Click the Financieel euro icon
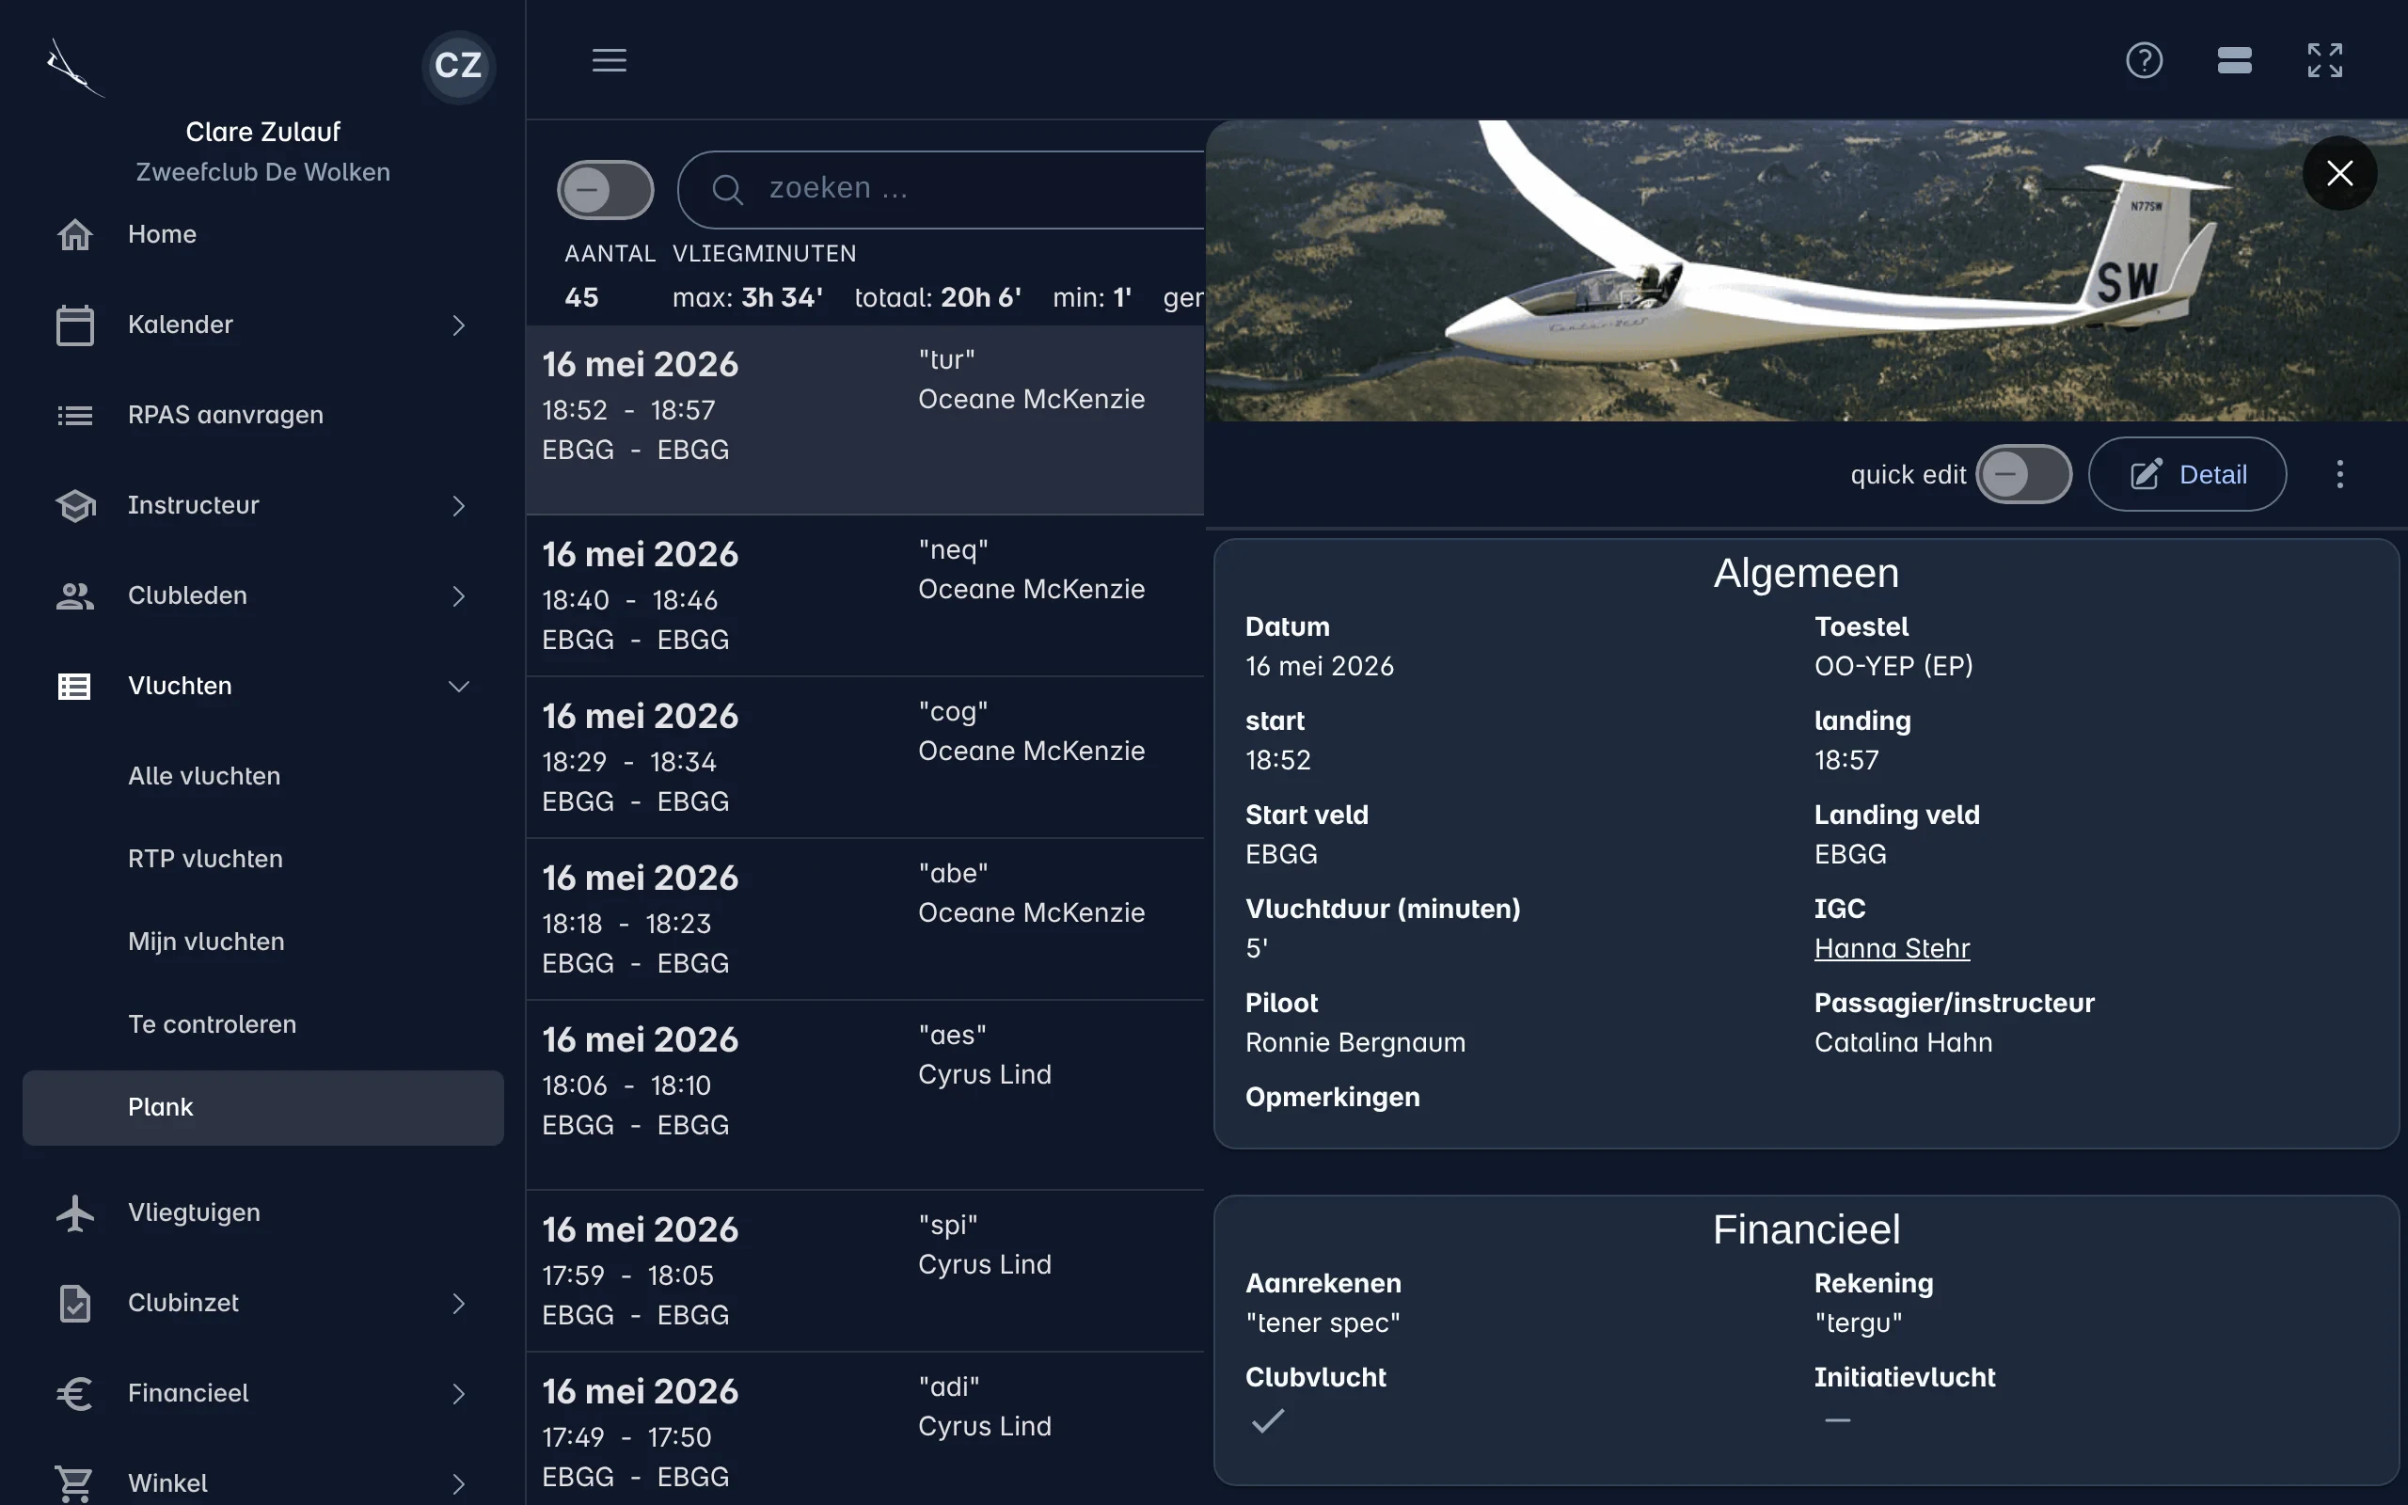The width and height of the screenshot is (2408, 1505). pyautogui.click(x=74, y=1393)
